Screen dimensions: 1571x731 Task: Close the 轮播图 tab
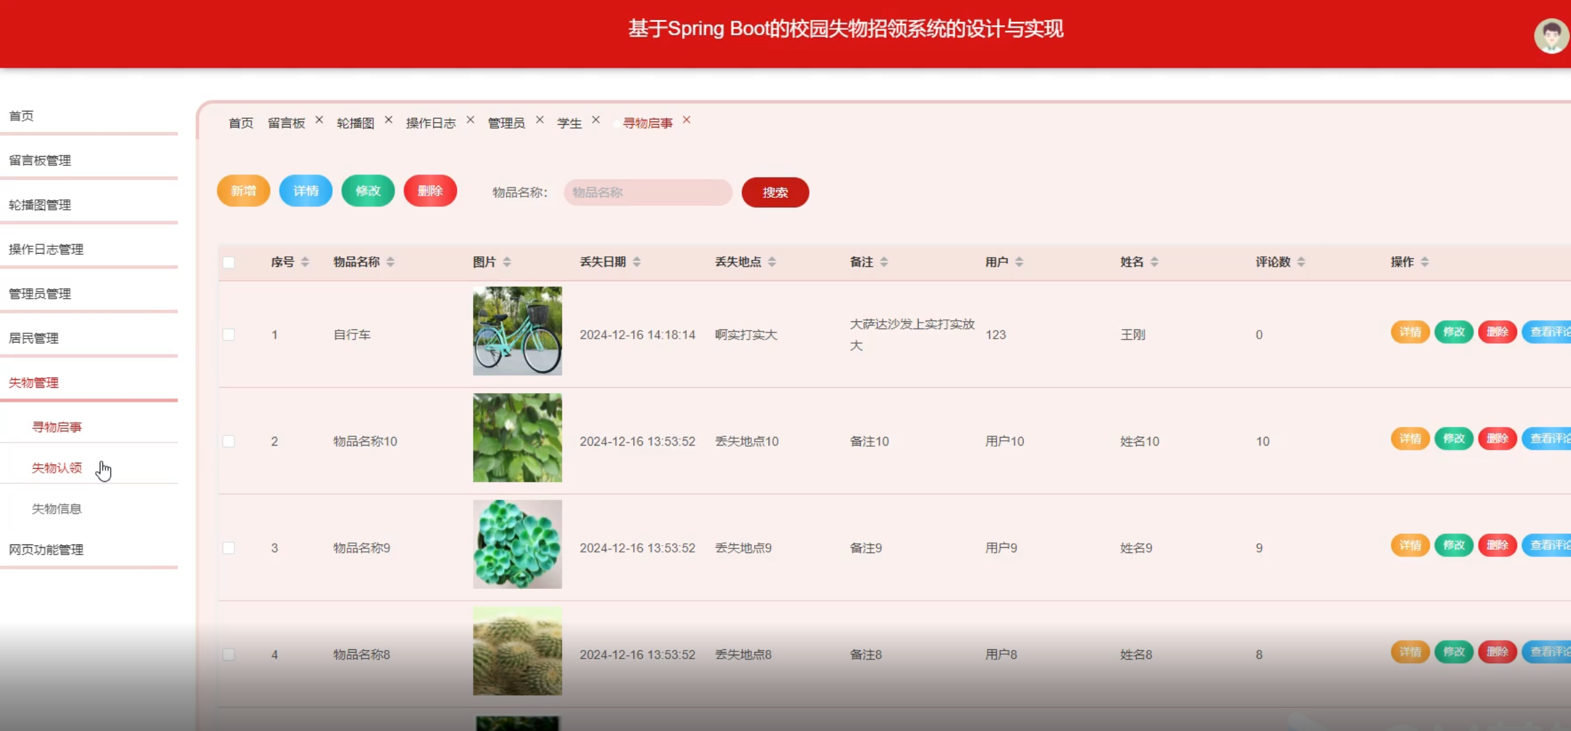[x=389, y=120]
